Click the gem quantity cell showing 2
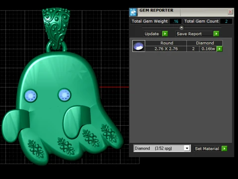 pyautogui.click(x=193, y=49)
